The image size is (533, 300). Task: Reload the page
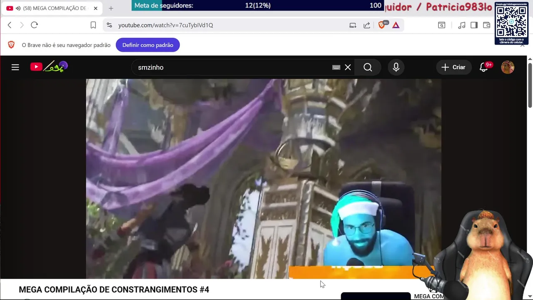point(35,25)
